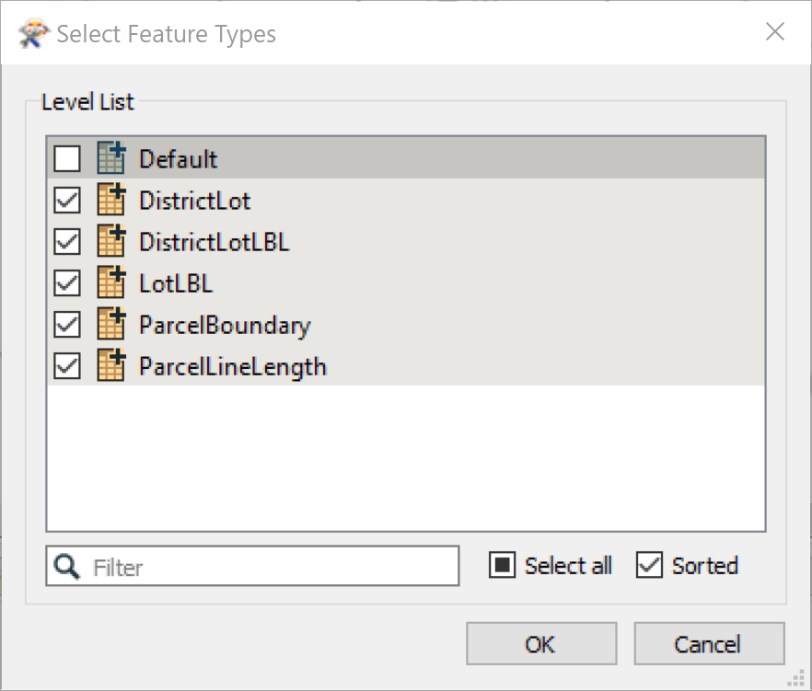Uncheck the ParcelLineLength checkbox
Viewport: 812px width, 691px height.
click(67, 365)
